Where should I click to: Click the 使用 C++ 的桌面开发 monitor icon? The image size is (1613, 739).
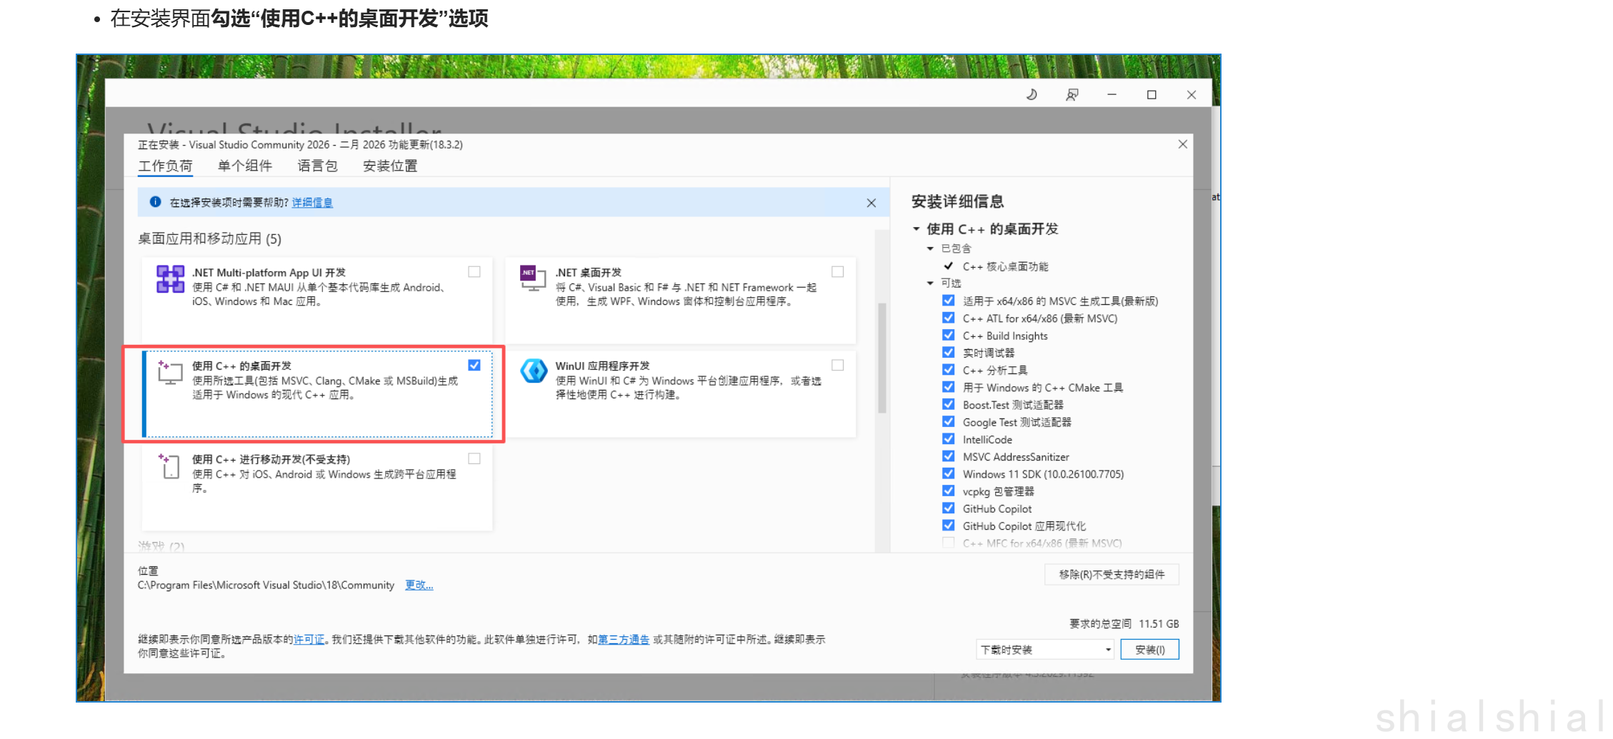pos(170,373)
